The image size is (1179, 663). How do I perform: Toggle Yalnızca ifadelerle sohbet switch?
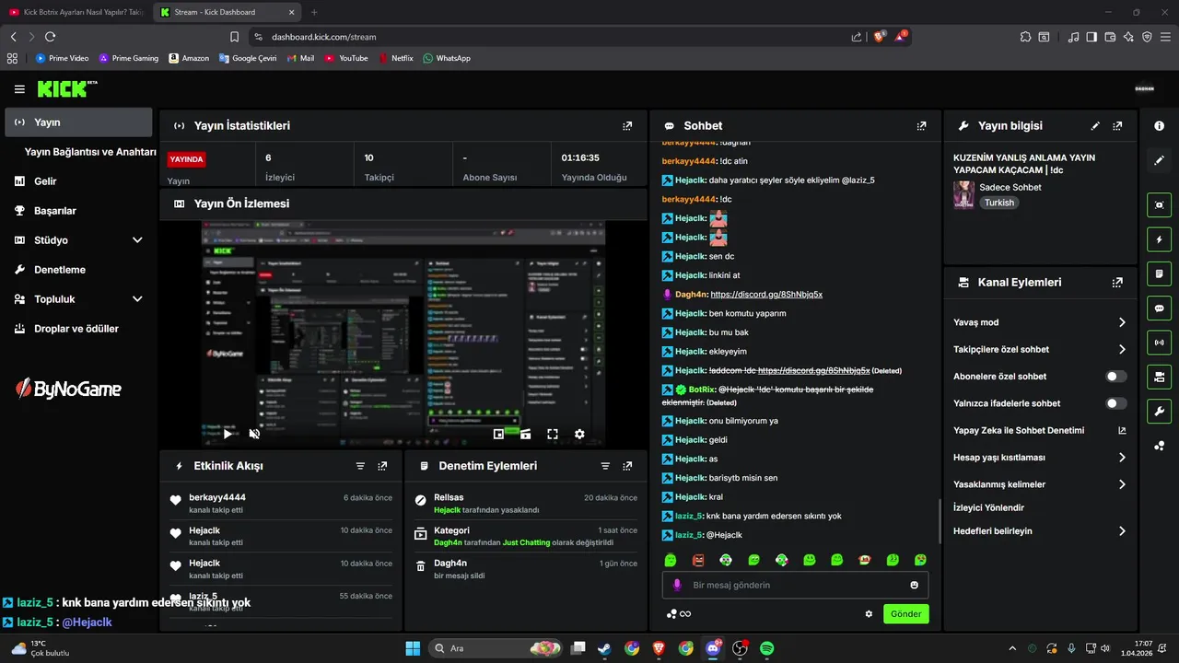(x=1115, y=403)
